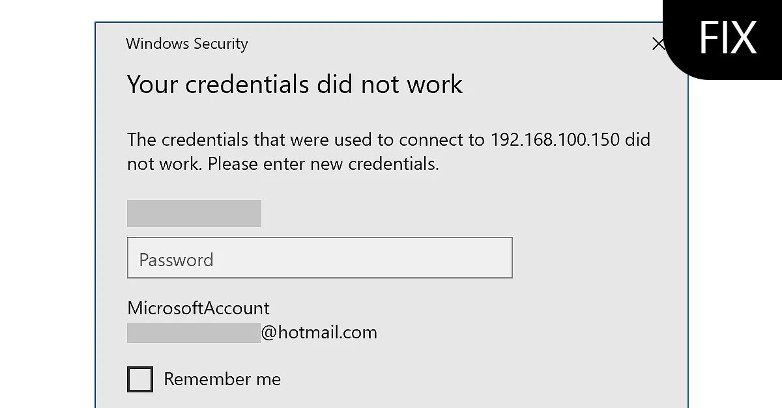The image size is (782, 408).
Task: Click the MicrosoftAccount label
Action: pos(198,308)
